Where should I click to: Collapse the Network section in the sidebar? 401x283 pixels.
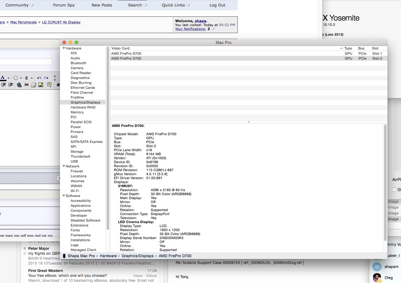pos(64,166)
